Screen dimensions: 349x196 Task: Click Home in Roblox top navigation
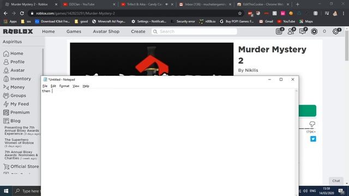pos(49,32)
